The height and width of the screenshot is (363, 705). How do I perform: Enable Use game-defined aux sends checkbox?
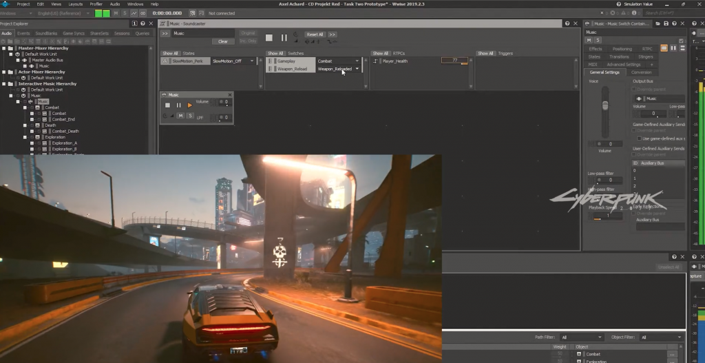click(x=639, y=138)
